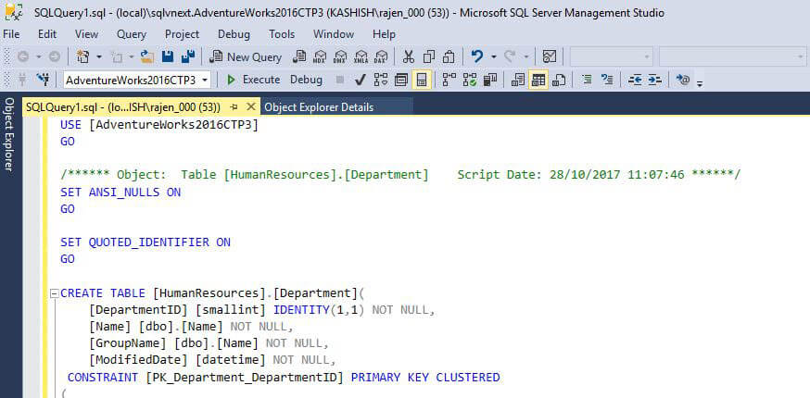Image resolution: width=810 pixels, height=398 pixels.
Task: Open the Undo history dropdown arrow
Action: point(493,56)
